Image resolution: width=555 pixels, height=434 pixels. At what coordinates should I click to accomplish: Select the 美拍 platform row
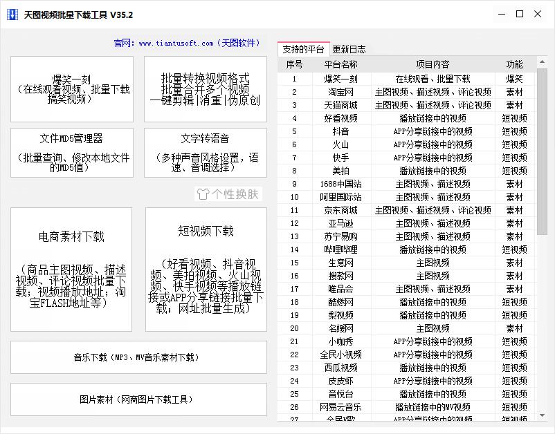pyautogui.click(x=406, y=171)
